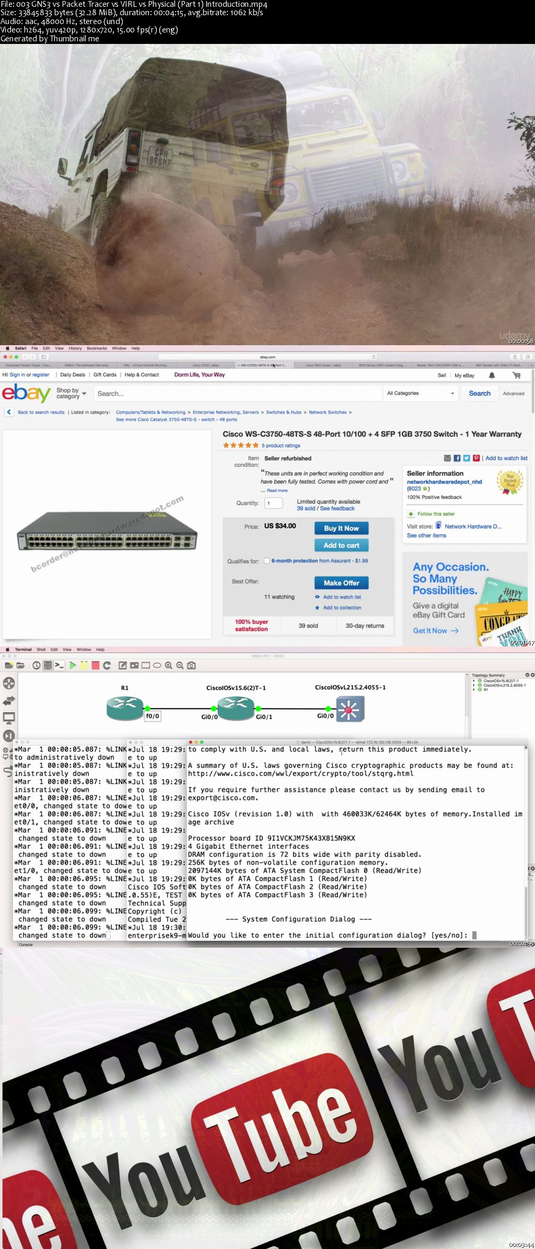Share listing on Facebook icon
The height and width of the screenshot is (1249, 535).
(457, 458)
